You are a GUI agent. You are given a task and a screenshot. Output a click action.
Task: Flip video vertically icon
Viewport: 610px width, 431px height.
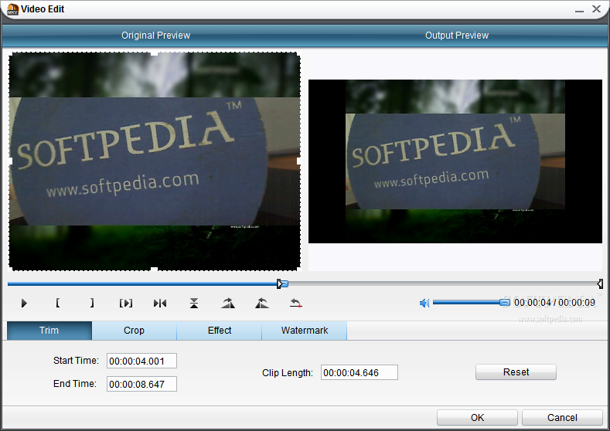194,303
